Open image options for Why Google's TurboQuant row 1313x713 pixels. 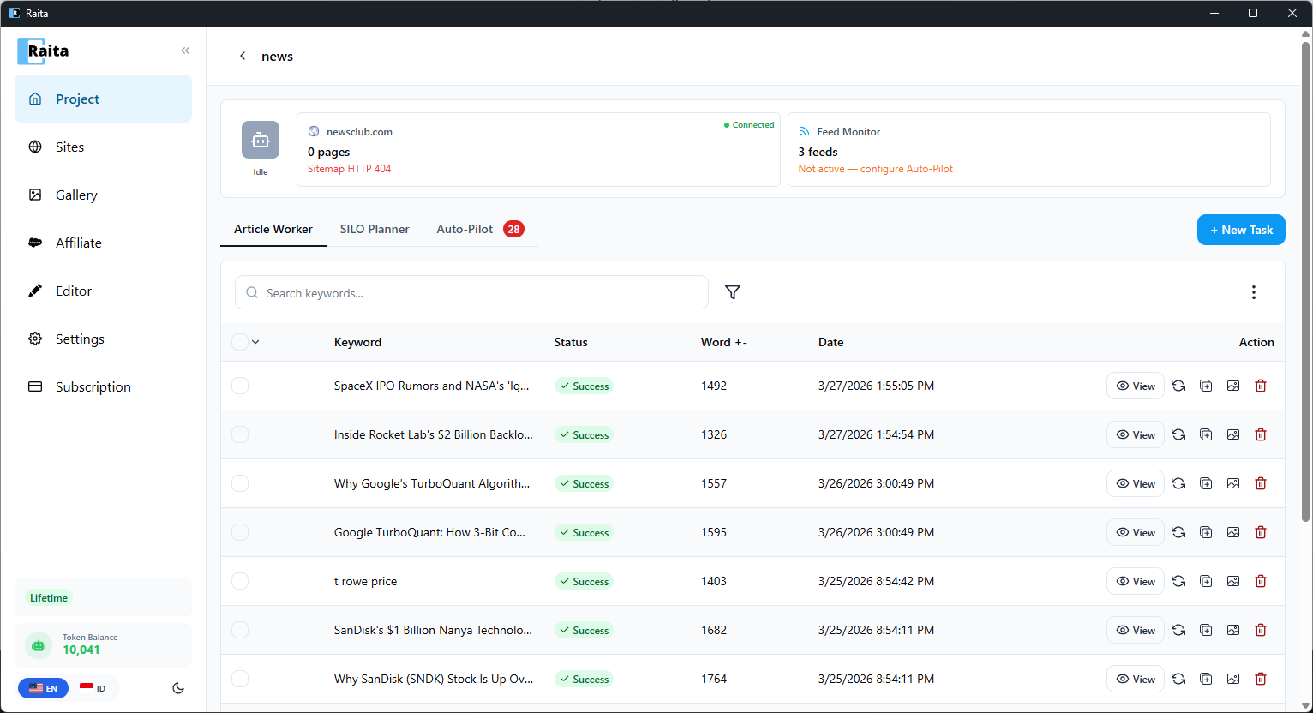pos(1233,483)
